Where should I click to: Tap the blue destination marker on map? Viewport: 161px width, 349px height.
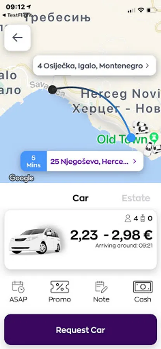coord(131,138)
